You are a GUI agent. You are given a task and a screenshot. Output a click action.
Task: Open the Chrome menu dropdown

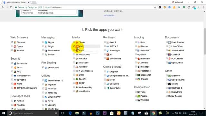[203, 7]
